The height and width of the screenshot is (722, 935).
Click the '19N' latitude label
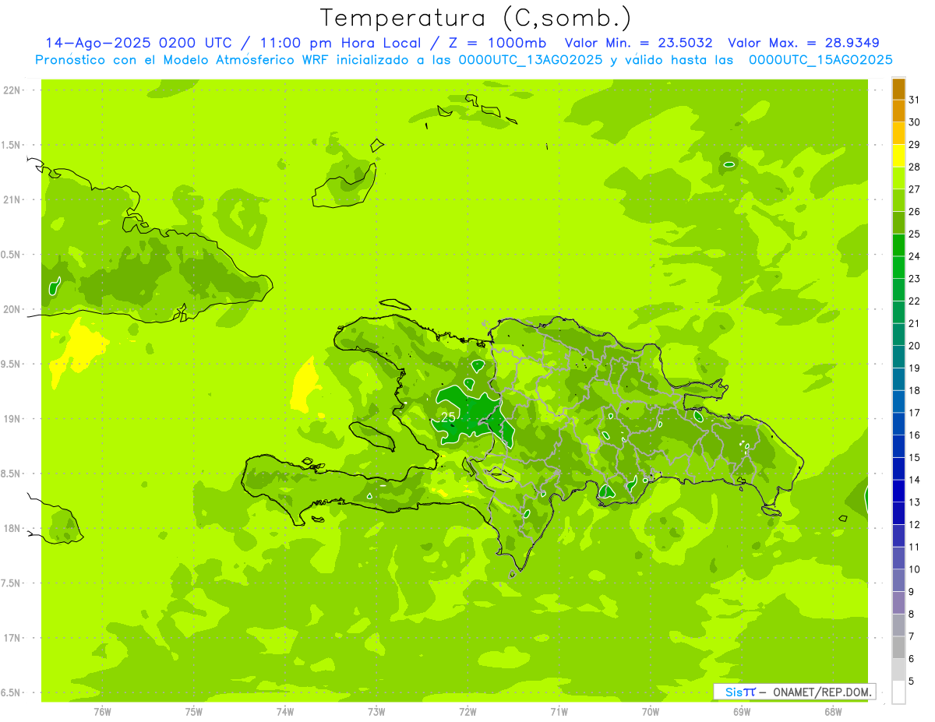pyautogui.click(x=12, y=419)
